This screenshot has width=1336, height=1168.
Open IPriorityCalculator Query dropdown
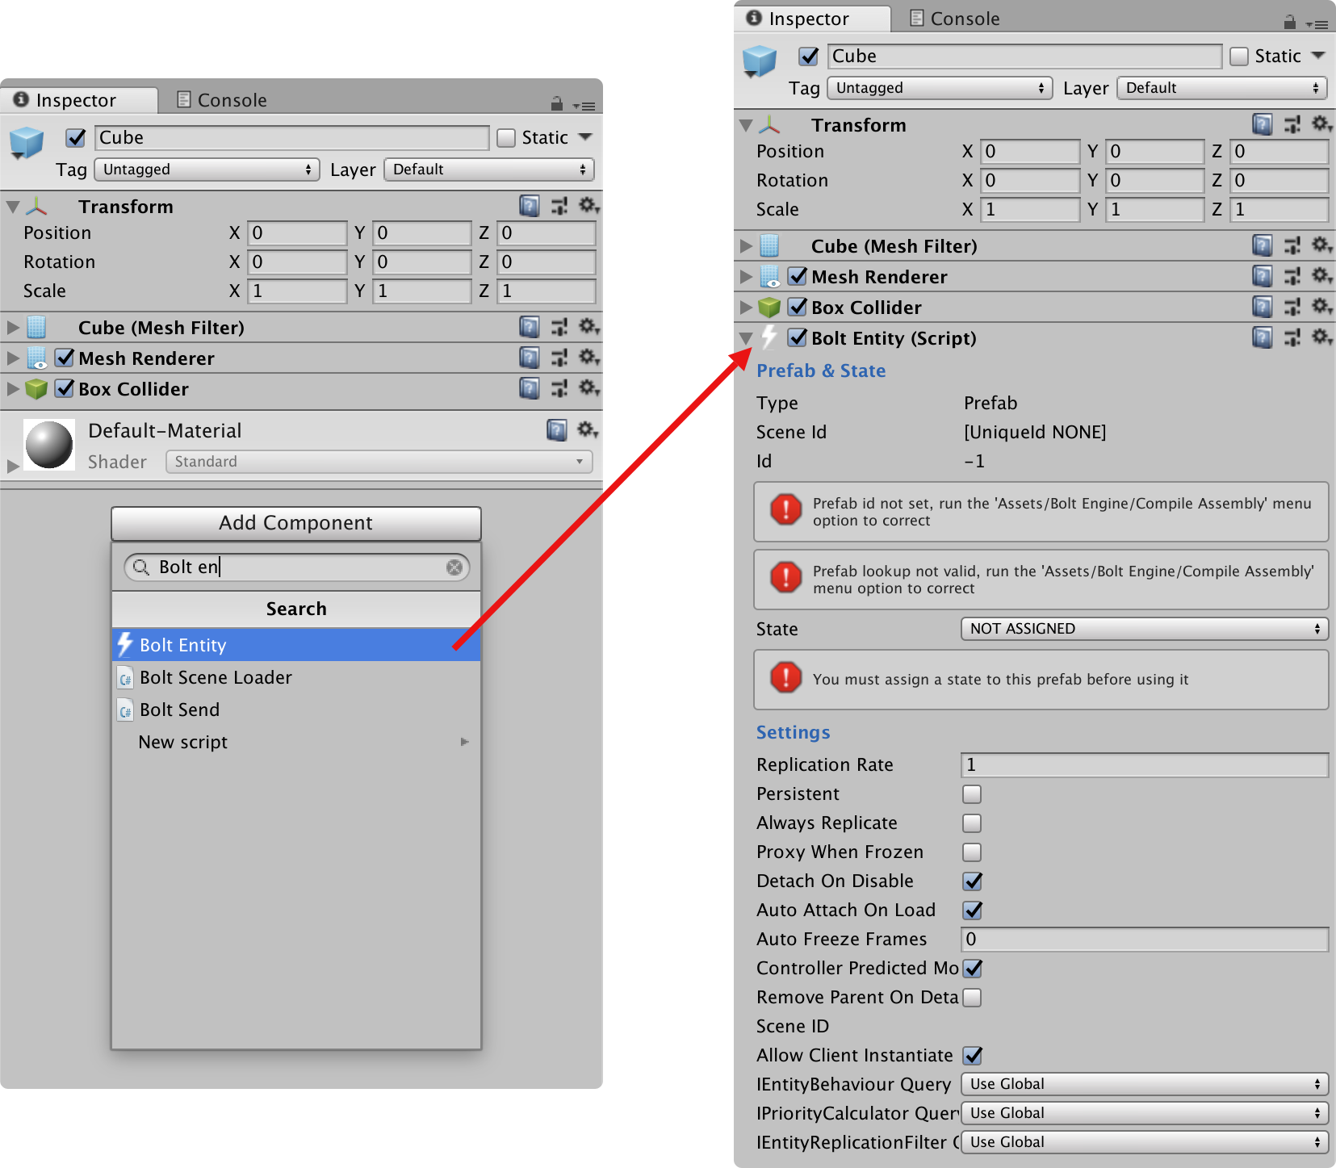(x=1145, y=1113)
